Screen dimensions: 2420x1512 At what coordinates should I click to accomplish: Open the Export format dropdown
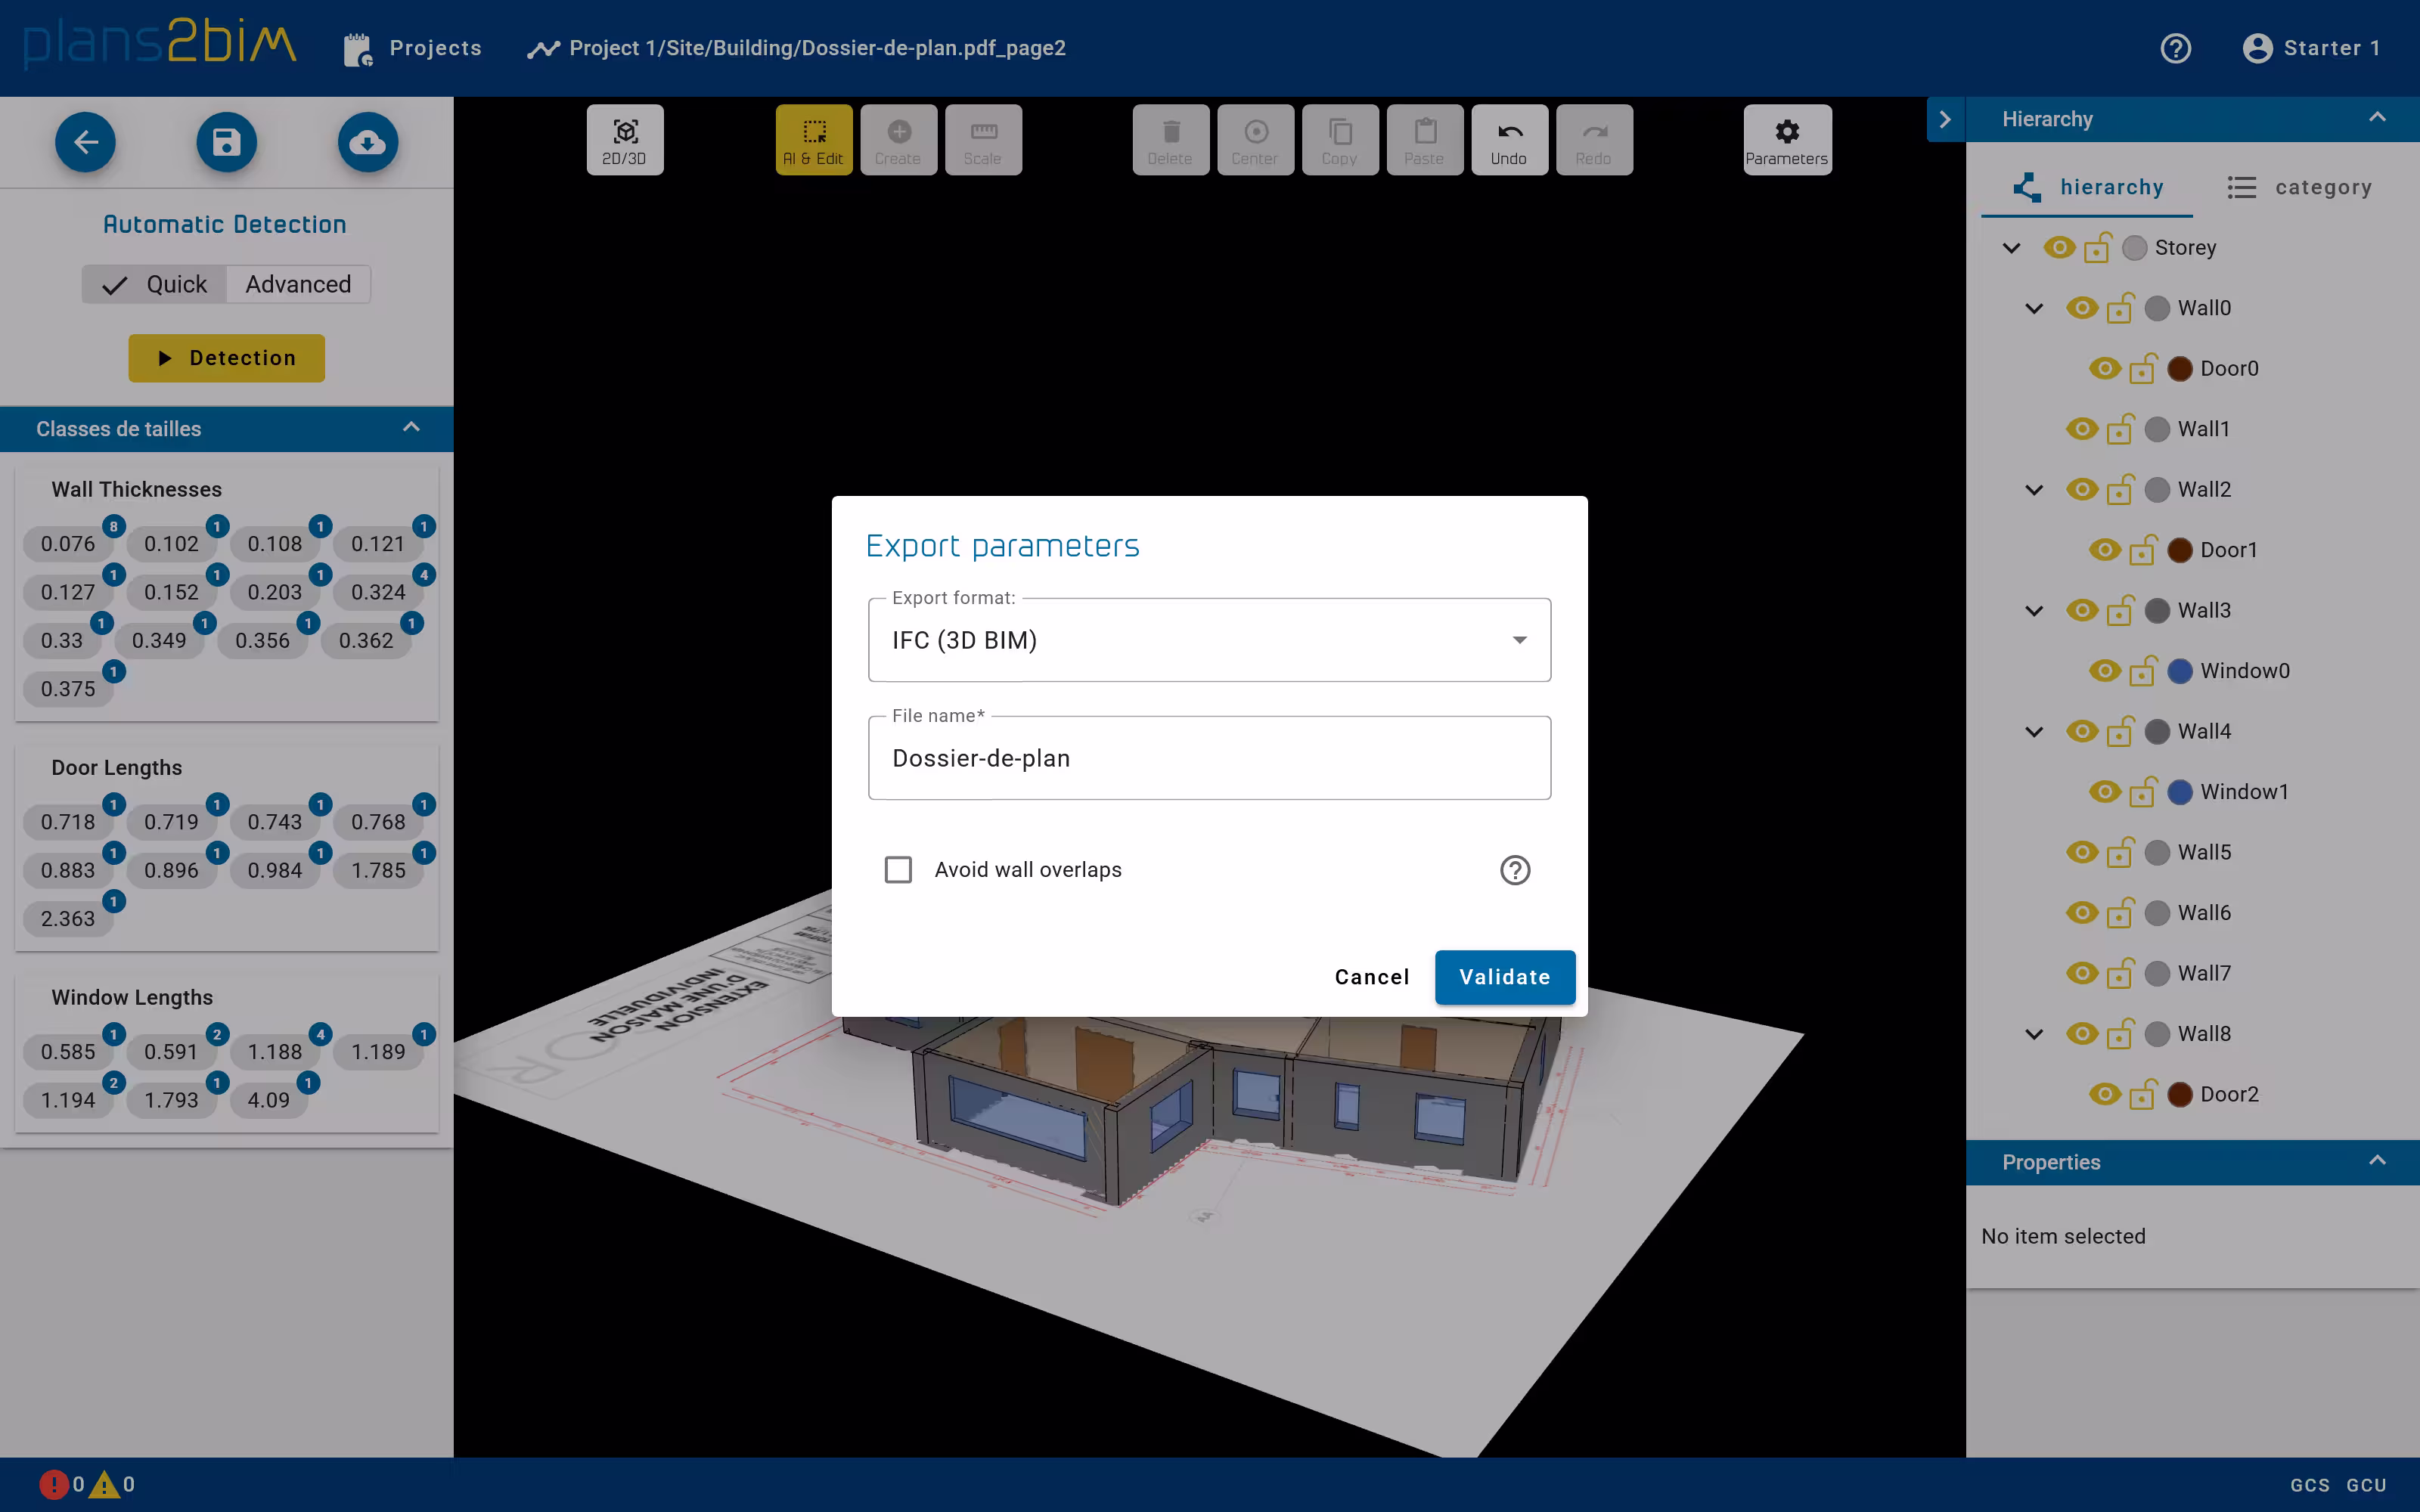coord(1209,640)
